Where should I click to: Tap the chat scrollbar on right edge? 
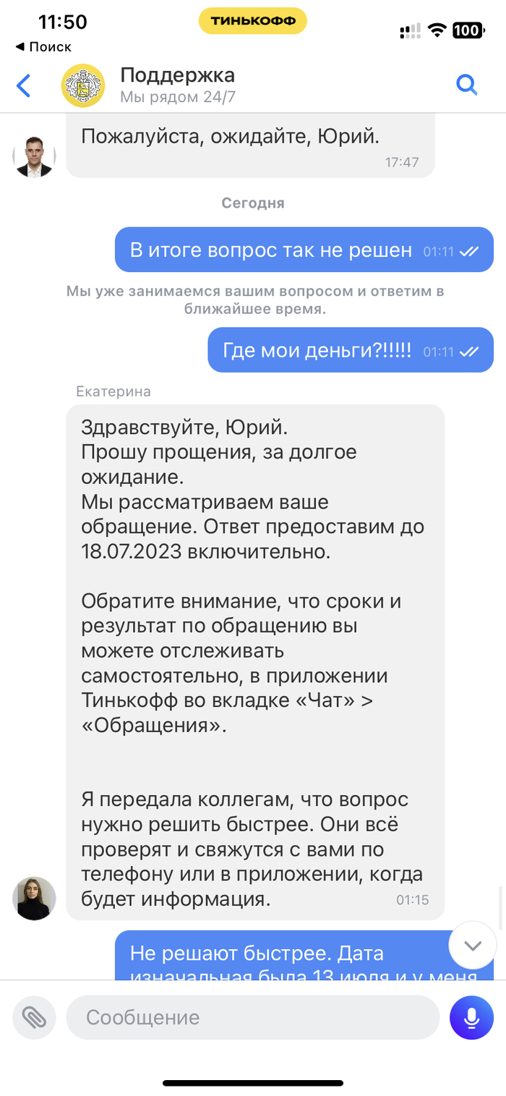pyautogui.click(x=501, y=907)
